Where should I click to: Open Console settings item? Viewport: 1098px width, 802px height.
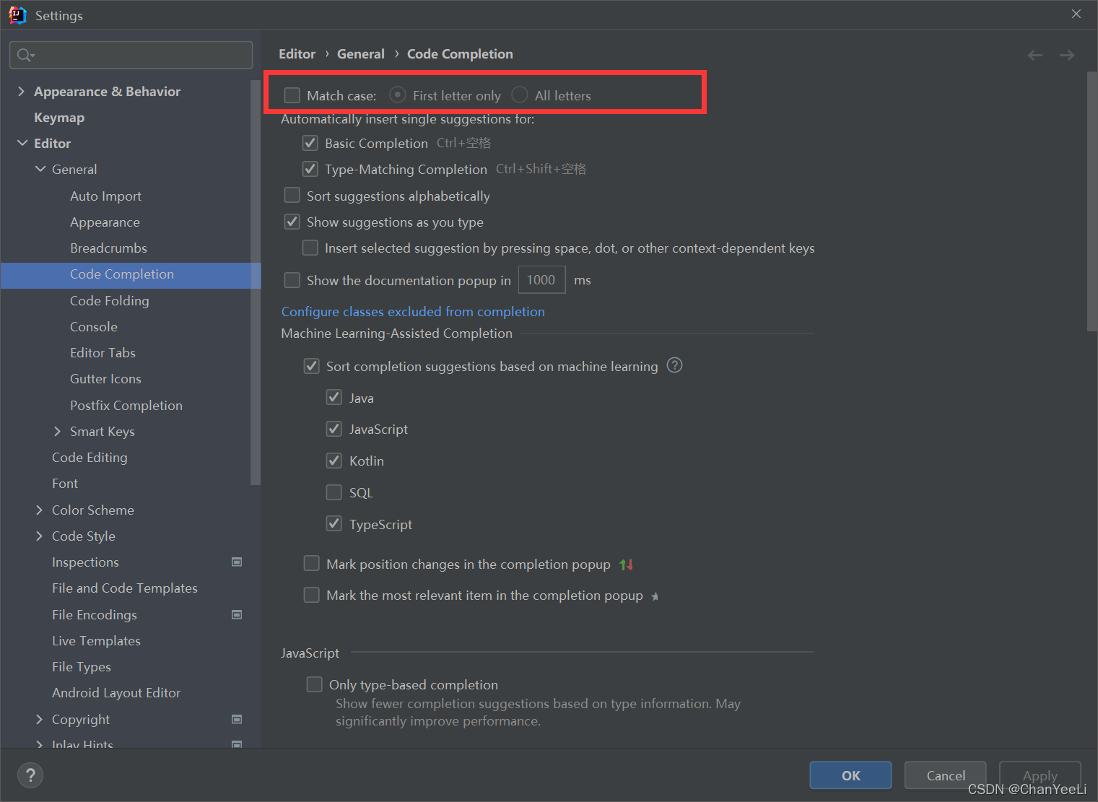coord(93,327)
